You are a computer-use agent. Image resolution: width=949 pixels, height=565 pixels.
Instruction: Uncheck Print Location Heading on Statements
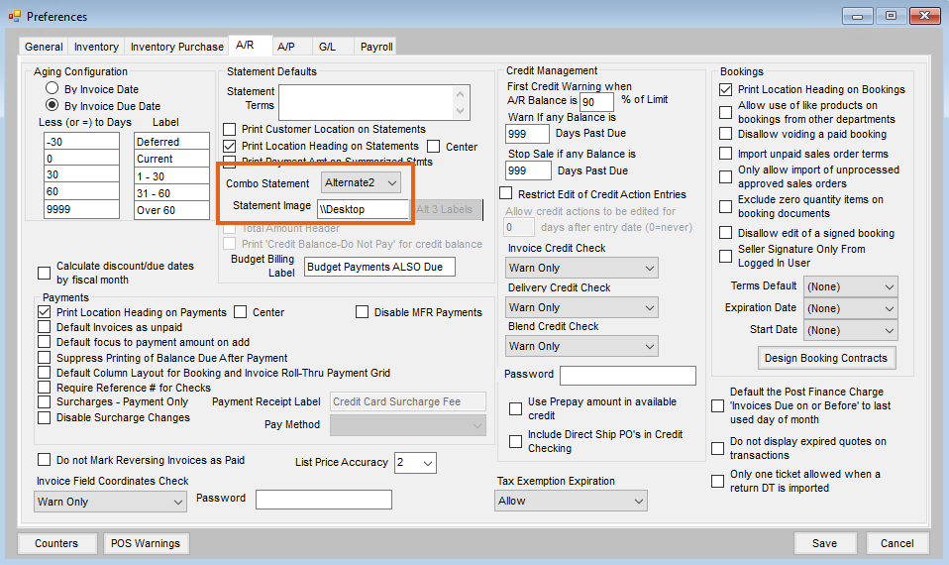[230, 146]
